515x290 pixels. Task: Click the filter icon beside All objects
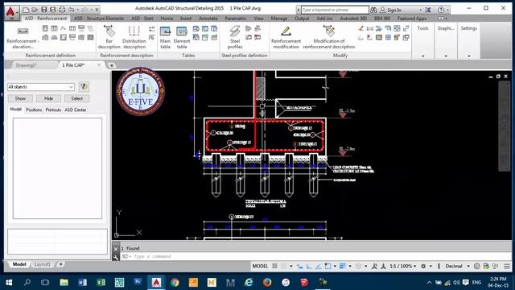84,87
